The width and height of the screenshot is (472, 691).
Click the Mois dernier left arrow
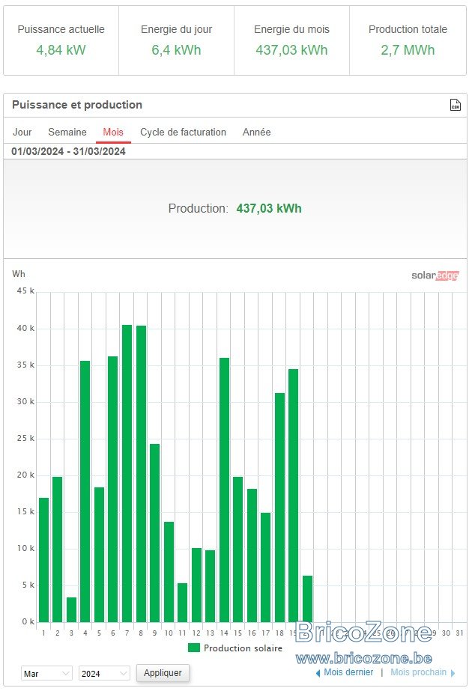[318, 673]
